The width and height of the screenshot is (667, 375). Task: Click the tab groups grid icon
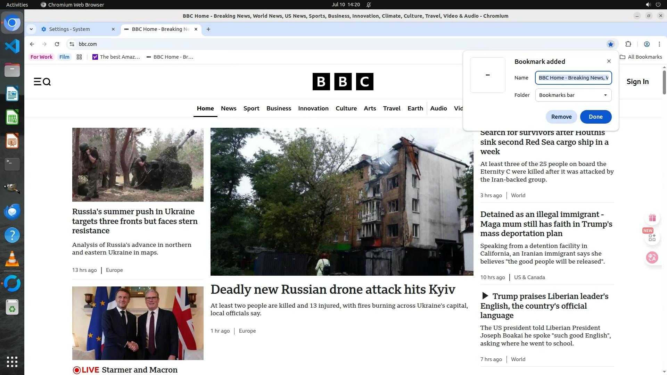tap(79, 57)
